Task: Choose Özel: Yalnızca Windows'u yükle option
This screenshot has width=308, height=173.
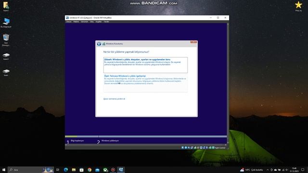Action: coord(145,83)
